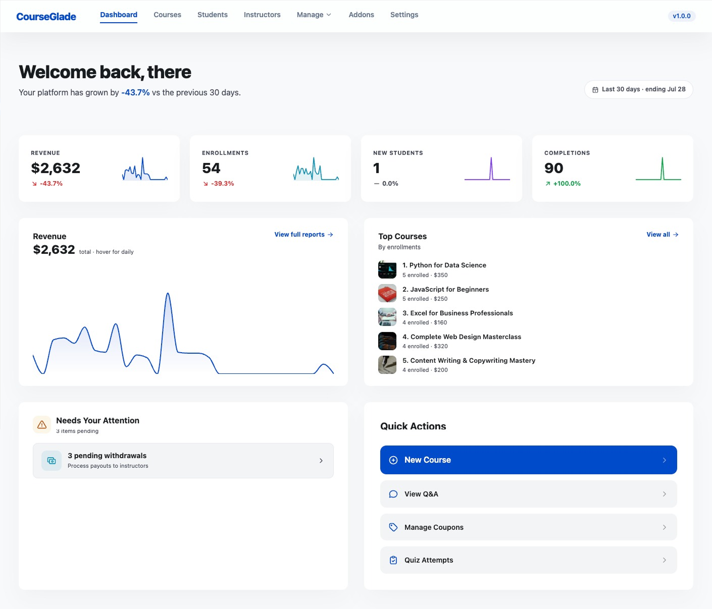Click the revenue down-trend arrow icon
This screenshot has width=712, height=609.
(x=34, y=184)
